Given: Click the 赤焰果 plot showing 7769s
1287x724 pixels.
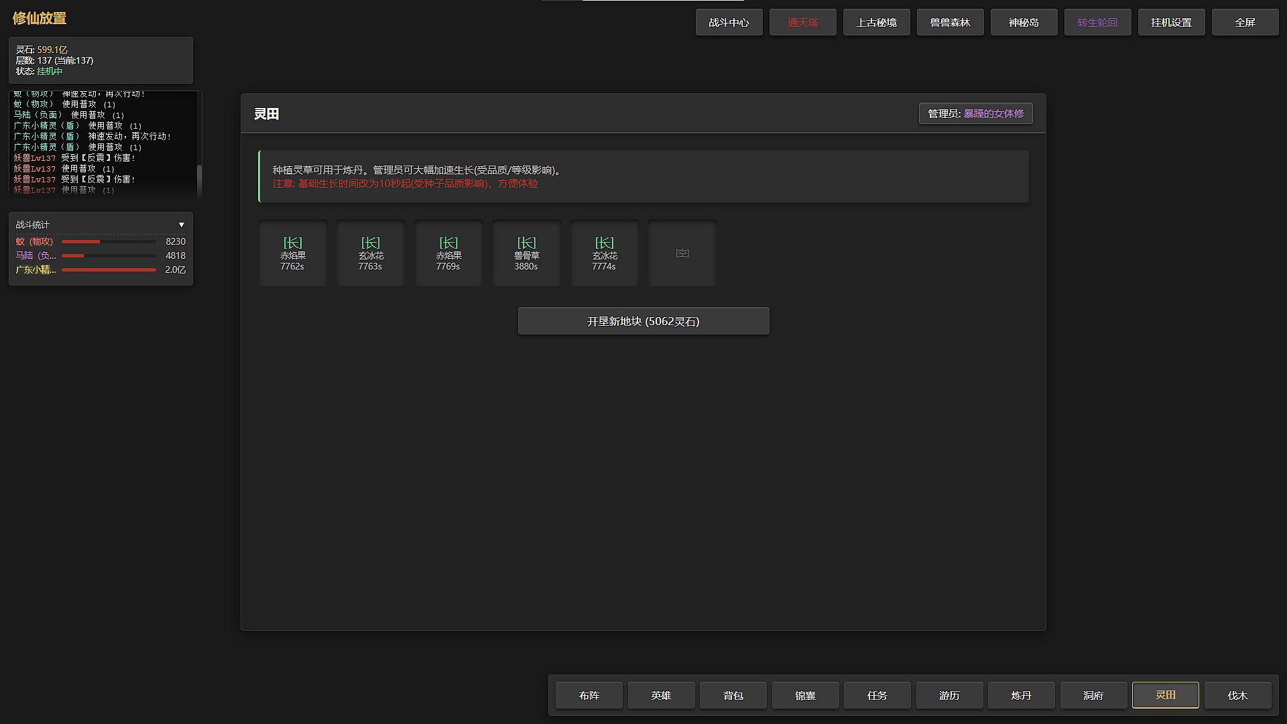Looking at the screenshot, I should [448, 253].
